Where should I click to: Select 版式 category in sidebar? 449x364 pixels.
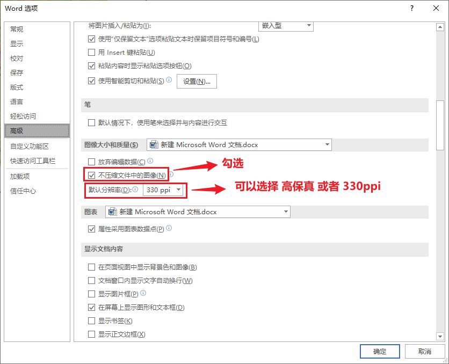point(37,88)
